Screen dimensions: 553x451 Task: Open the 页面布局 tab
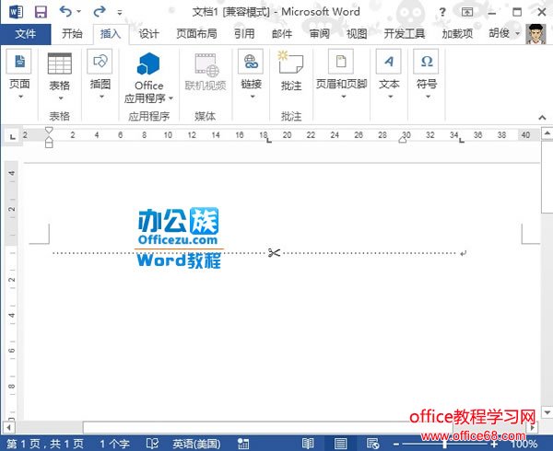tap(196, 34)
